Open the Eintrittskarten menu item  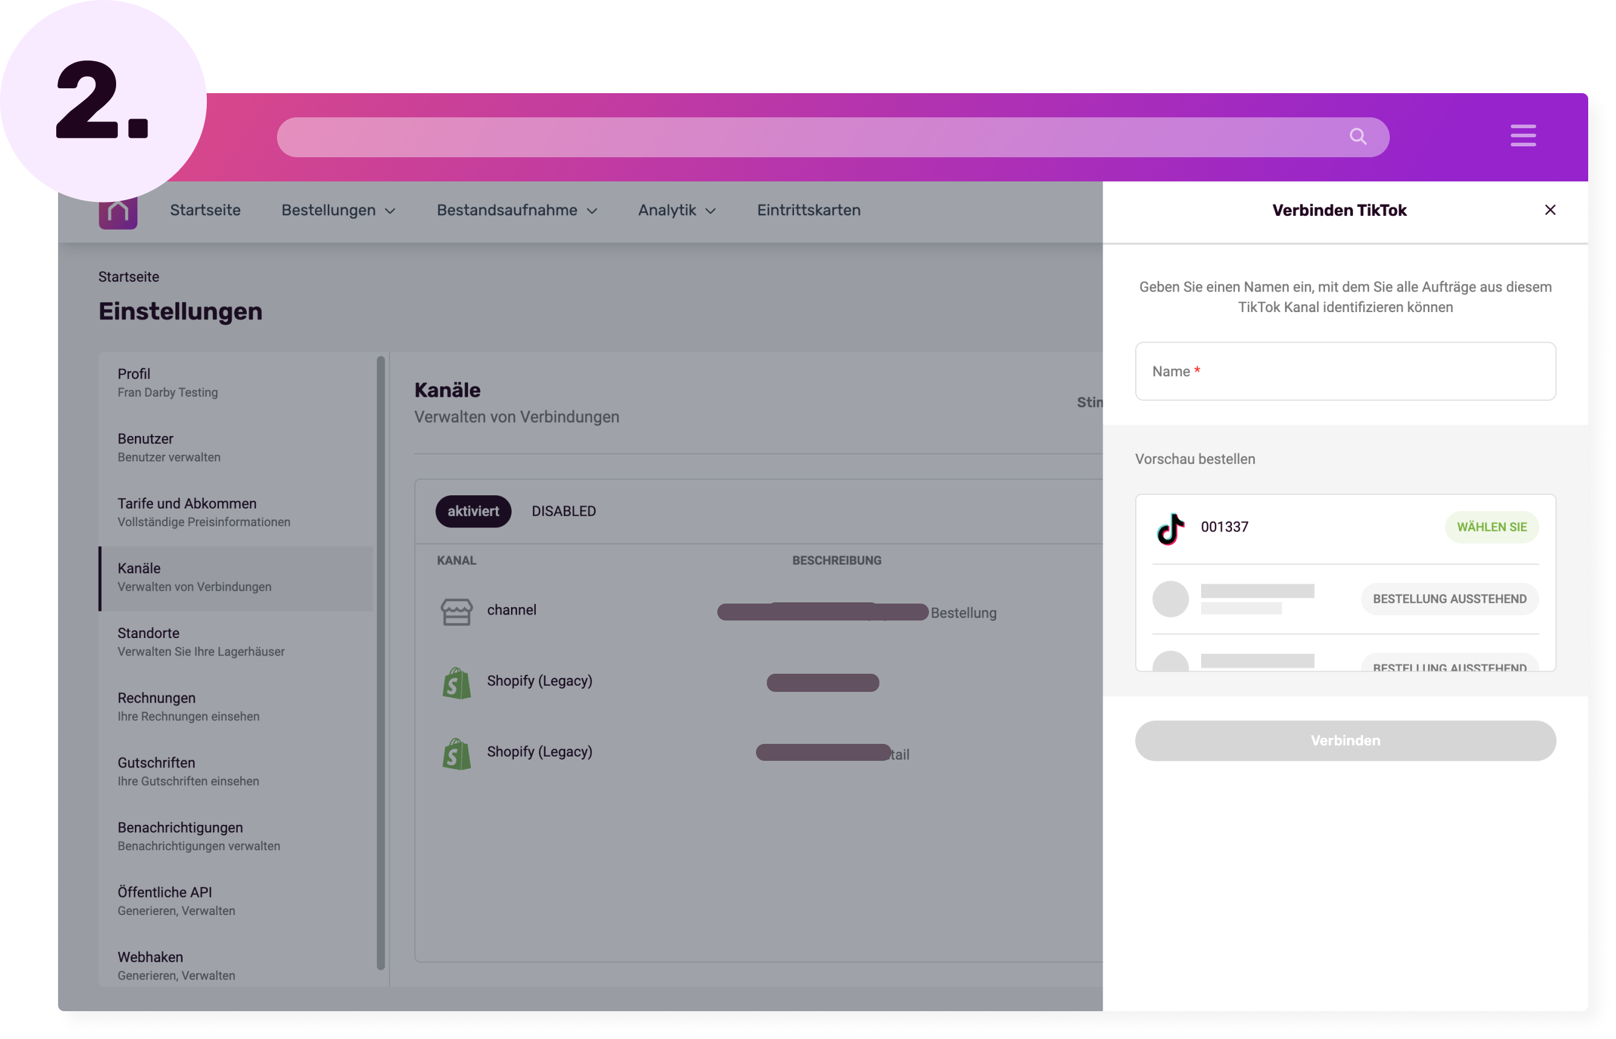tap(809, 210)
